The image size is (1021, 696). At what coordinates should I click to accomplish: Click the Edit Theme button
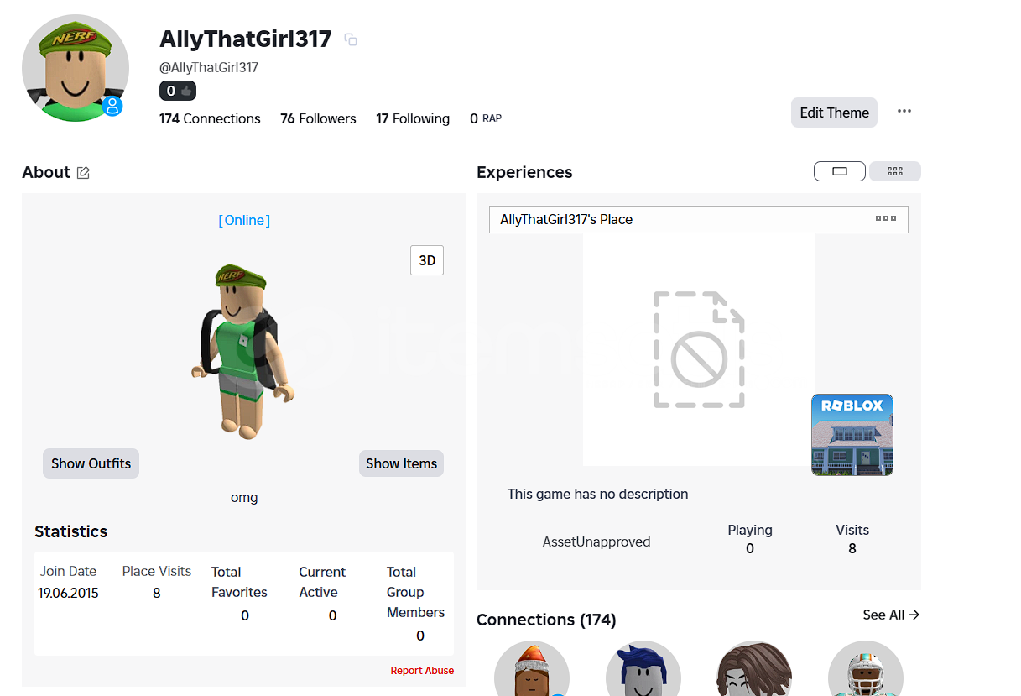pyautogui.click(x=834, y=113)
